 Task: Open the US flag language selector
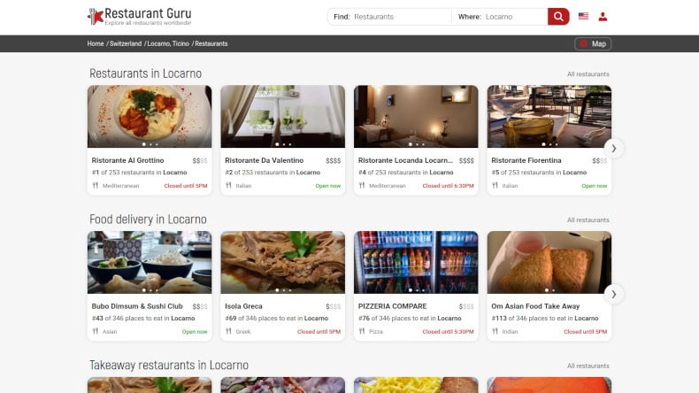pyautogui.click(x=583, y=16)
